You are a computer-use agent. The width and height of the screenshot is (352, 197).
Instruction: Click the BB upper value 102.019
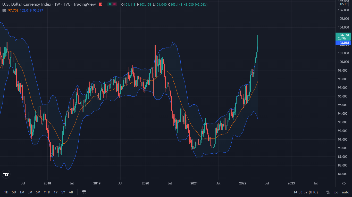(x=26, y=10)
